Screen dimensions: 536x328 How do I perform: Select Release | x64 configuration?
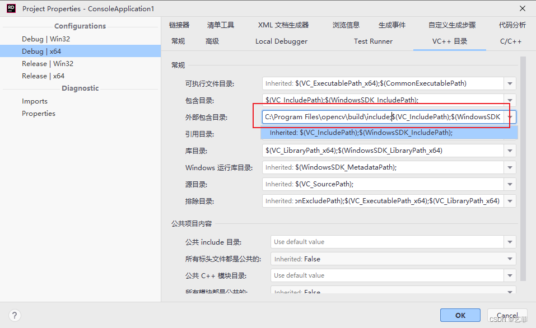(x=43, y=76)
